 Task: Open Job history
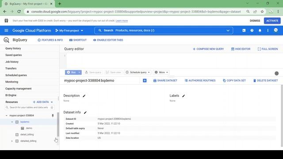pos(12,62)
